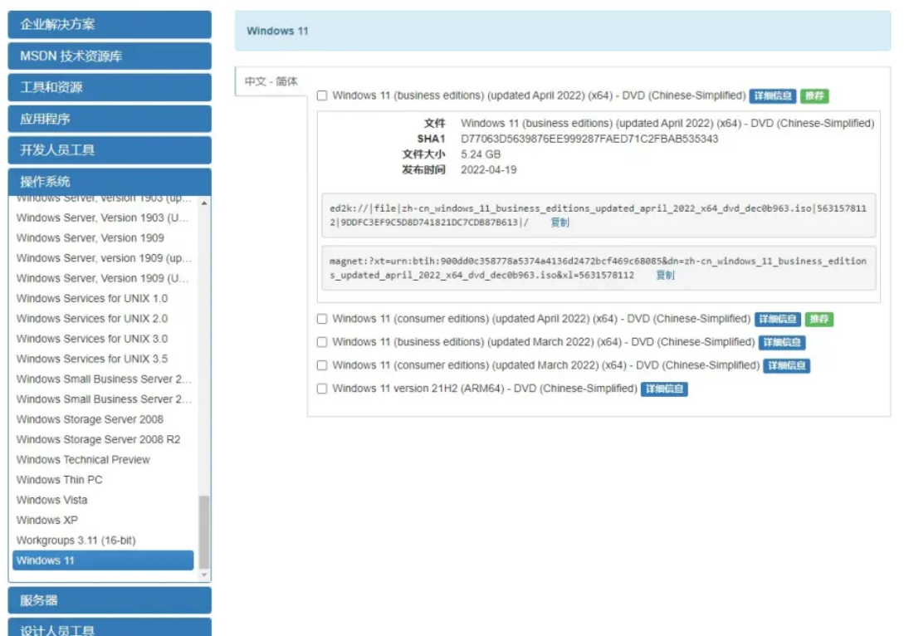Click the magnet link text

[x=598, y=268]
